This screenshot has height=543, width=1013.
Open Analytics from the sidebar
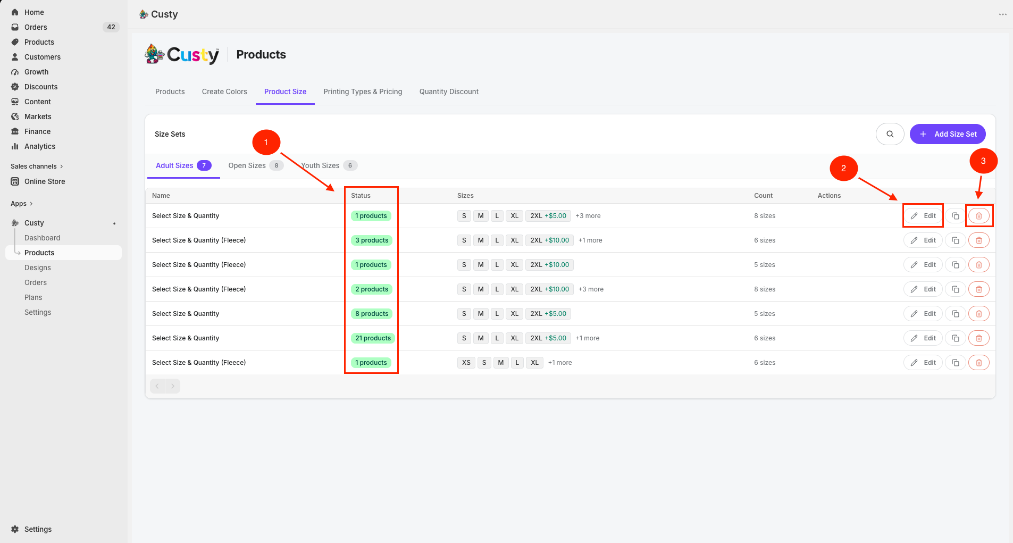pyautogui.click(x=40, y=146)
